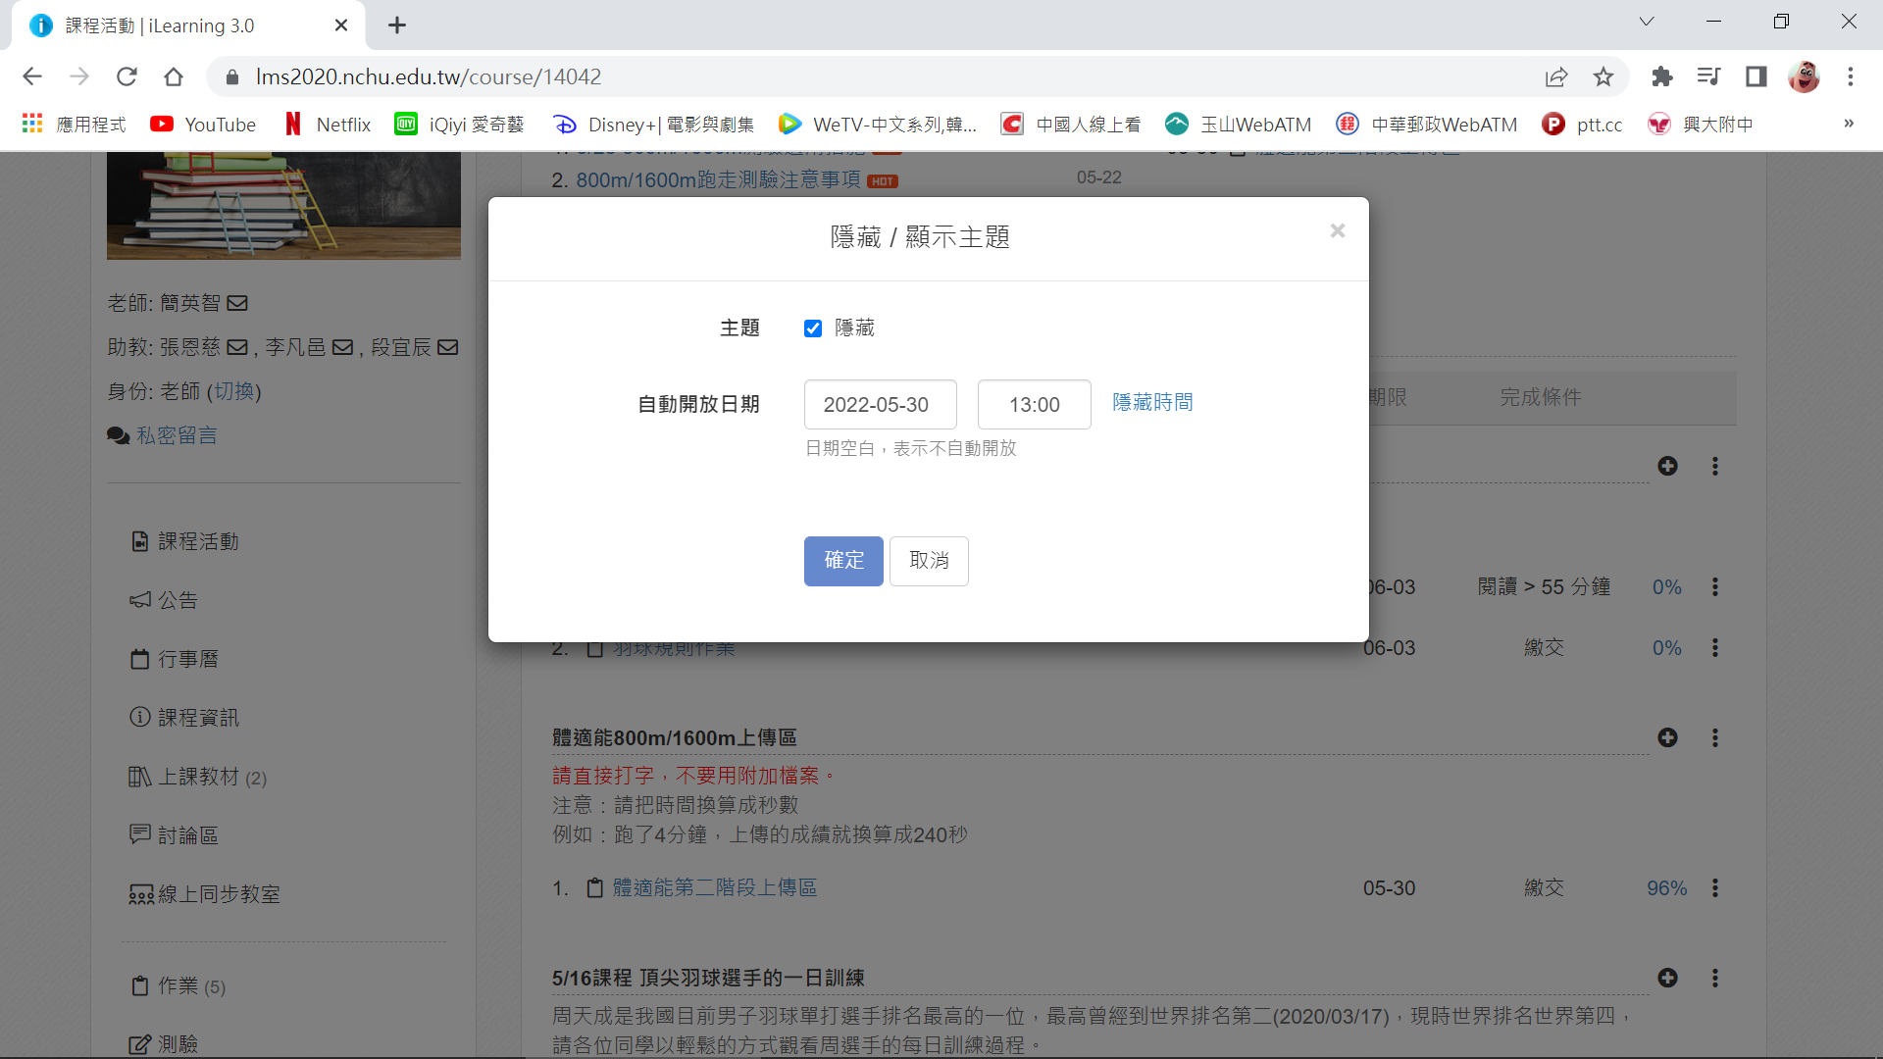The height and width of the screenshot is (1059, 1883).
Task: Open three-dot menu for 5/16課程 section
Action: (x=1715, y=978)
